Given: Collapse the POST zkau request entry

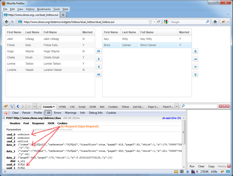Looking at the screenshot, I should pyautogui.click(x=4, y=118).
